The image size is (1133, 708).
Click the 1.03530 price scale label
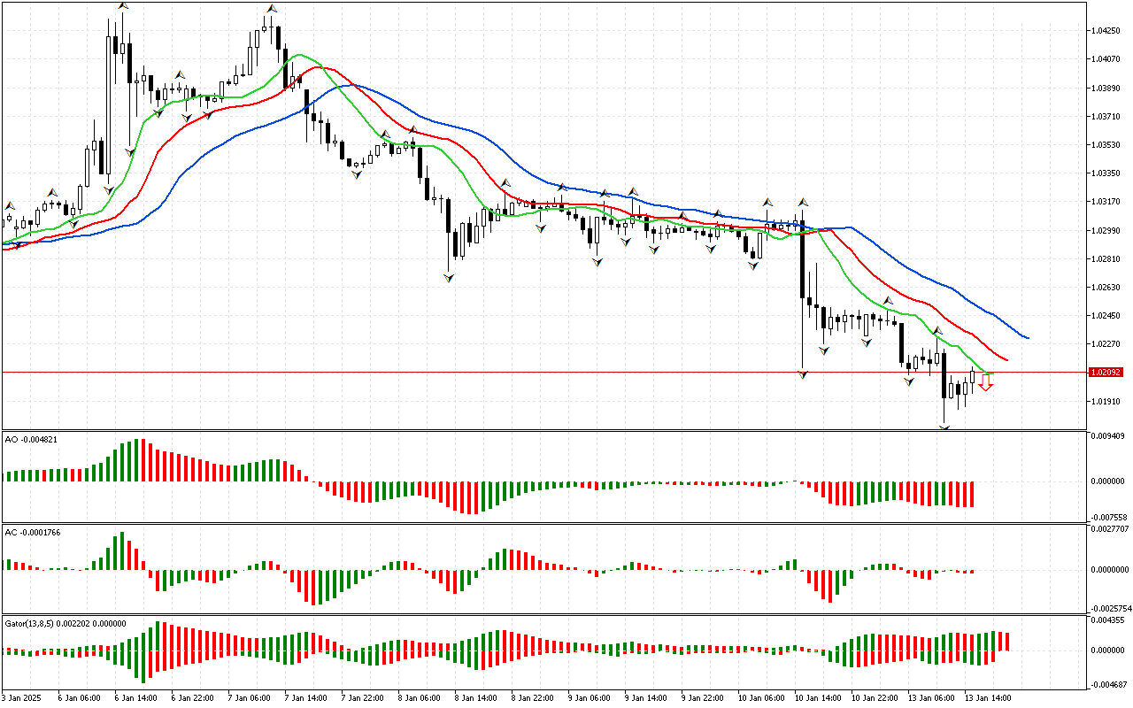[x=1106, y=144]
